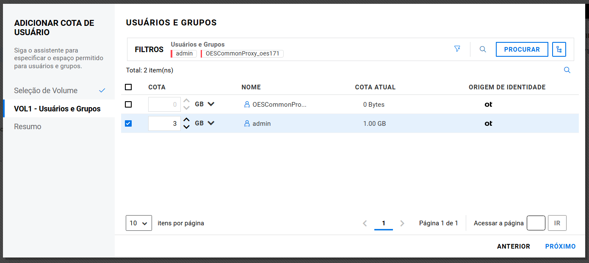
Task: Uncheck the admin row checkbox
Action: pyautogui.click(x=128, y=124)
